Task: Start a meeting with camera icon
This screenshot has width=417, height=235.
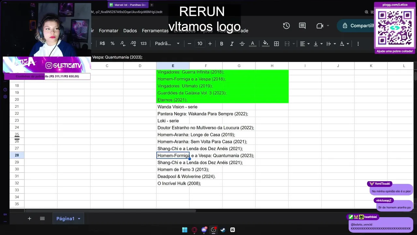Action: click(x=320, y=26)
